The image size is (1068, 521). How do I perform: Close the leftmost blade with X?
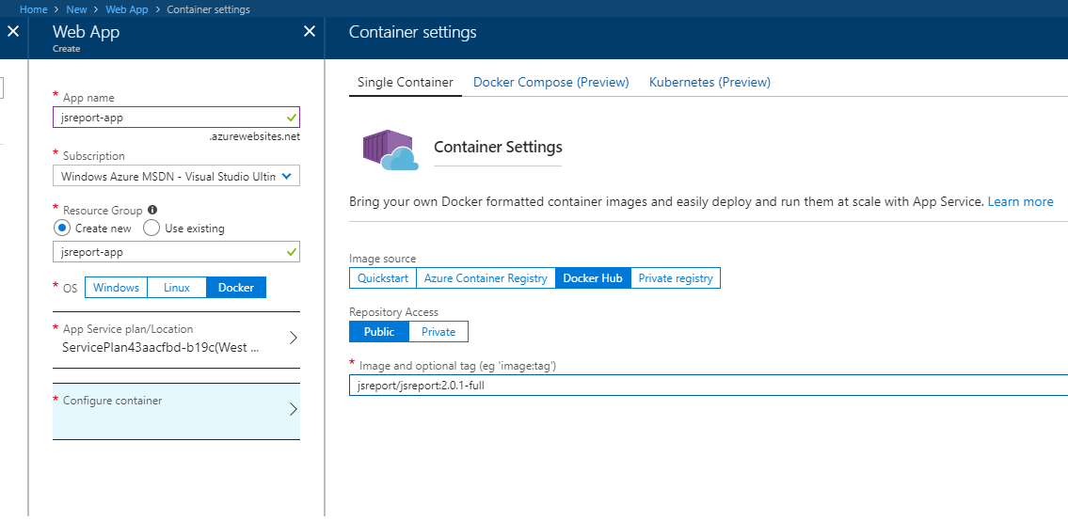tap(13, 31)
